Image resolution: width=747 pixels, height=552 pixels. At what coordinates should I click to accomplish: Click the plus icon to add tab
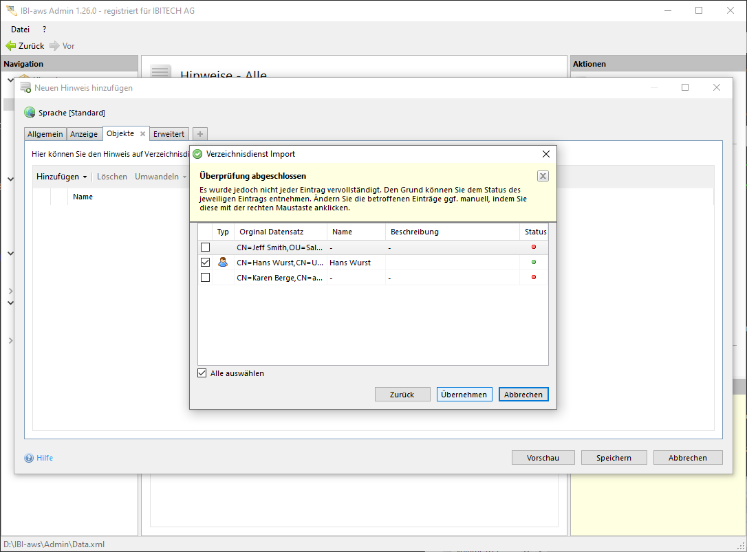pos(199,134)
